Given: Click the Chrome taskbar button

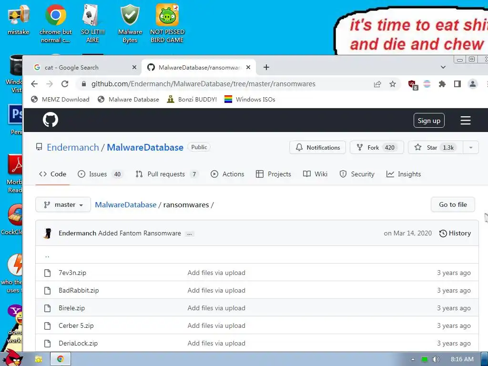Looking at the screenshot, I should pyautogui.click(x=61, y=359).
